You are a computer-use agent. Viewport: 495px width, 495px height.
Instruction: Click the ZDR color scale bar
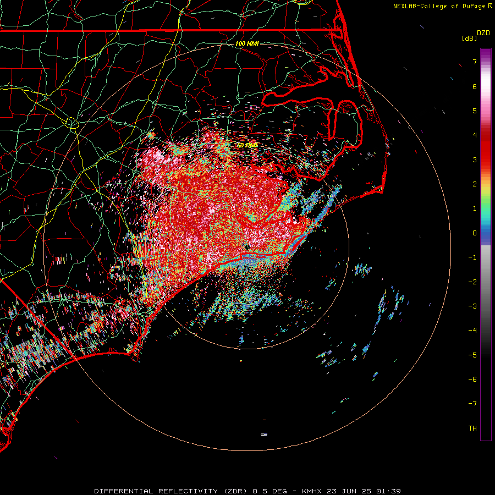point(486,244)
